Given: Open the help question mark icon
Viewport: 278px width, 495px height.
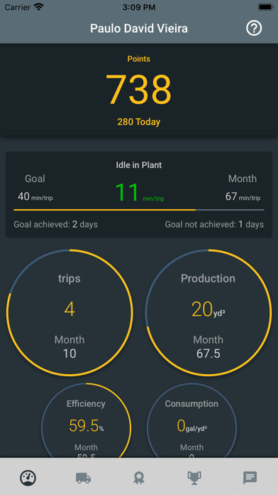Looking at the screenshot, I should [x=254, y=28].
